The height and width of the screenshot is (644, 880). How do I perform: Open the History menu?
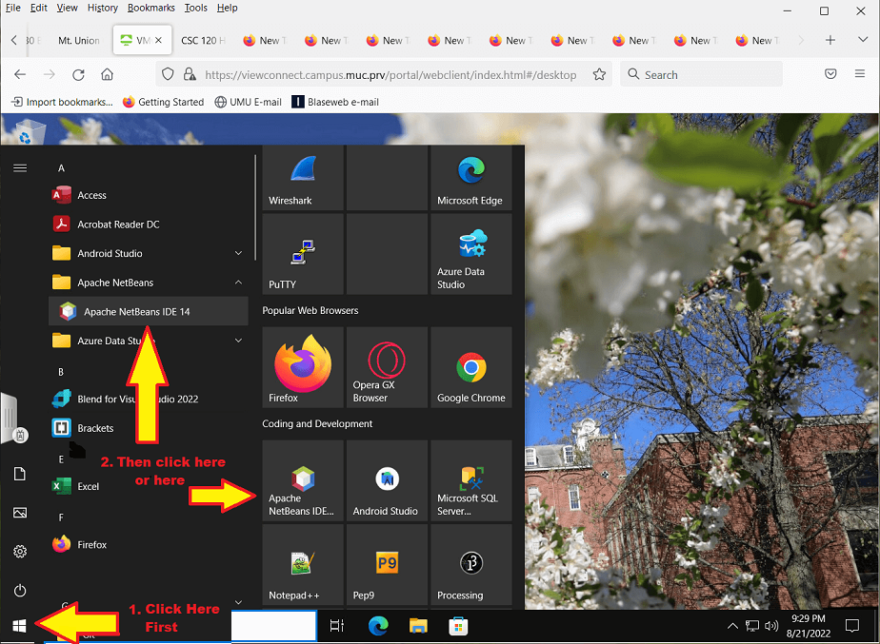(102, 8)
